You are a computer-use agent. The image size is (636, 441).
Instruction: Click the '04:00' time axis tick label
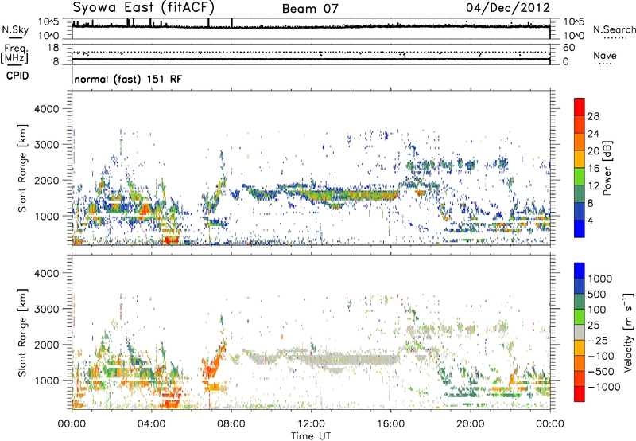click(151, 424)
